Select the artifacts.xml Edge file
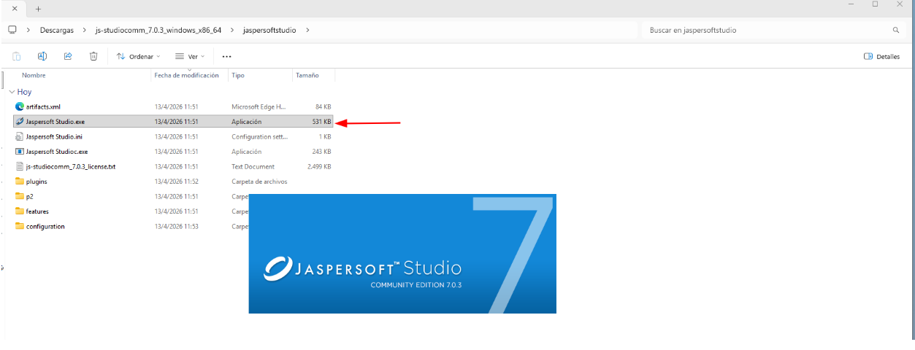Image resolution: width=915 pixels, height=350 pixels. (43, 106)
